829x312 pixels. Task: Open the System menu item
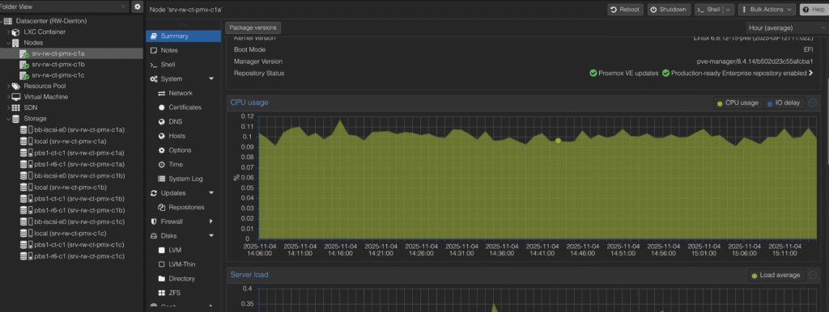point(184,79)
